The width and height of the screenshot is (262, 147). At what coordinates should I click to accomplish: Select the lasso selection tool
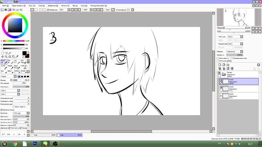6,53
